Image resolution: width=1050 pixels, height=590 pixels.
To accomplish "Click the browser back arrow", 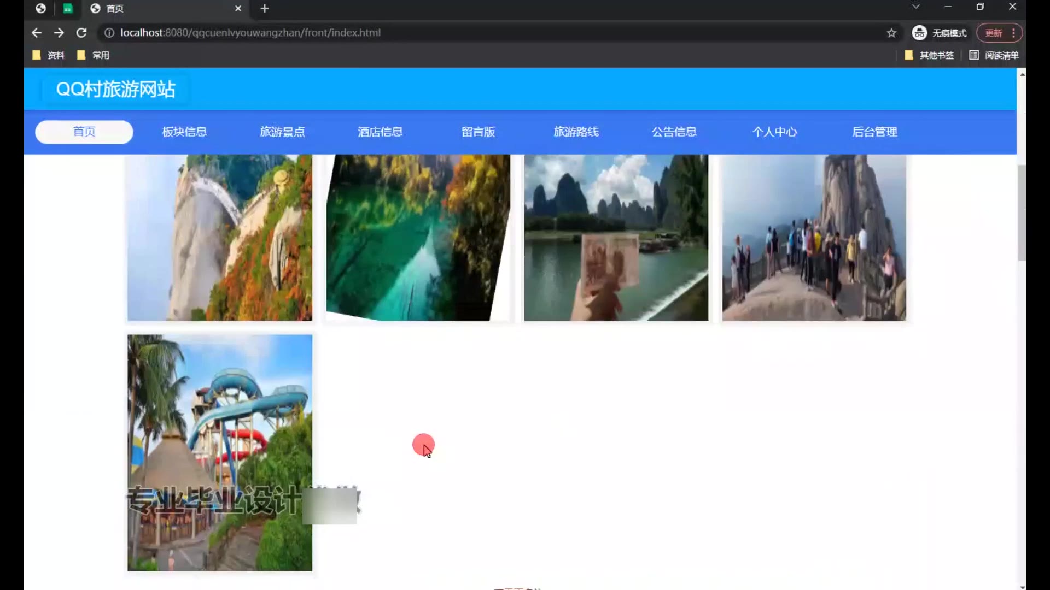I will click(x=37, y=33).
